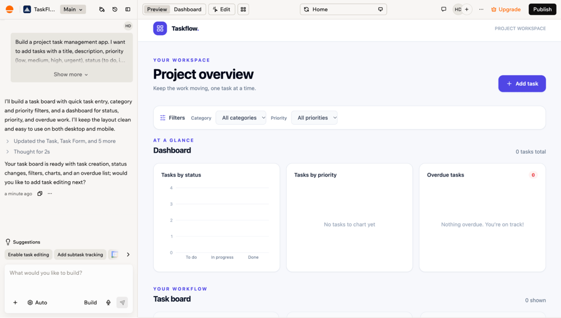The width and height of the screenshot is (561, 318).
Task: Click the In progress chart axis label
Action: (222, 257)
